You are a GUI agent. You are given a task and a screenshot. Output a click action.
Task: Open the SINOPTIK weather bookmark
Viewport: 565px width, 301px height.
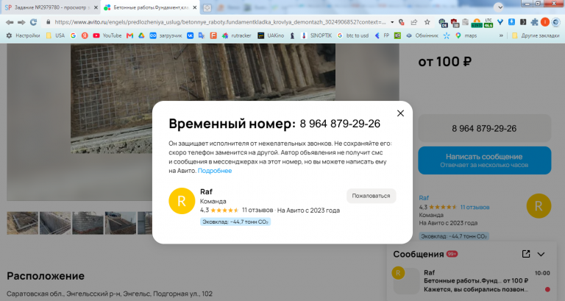point(316,35)
